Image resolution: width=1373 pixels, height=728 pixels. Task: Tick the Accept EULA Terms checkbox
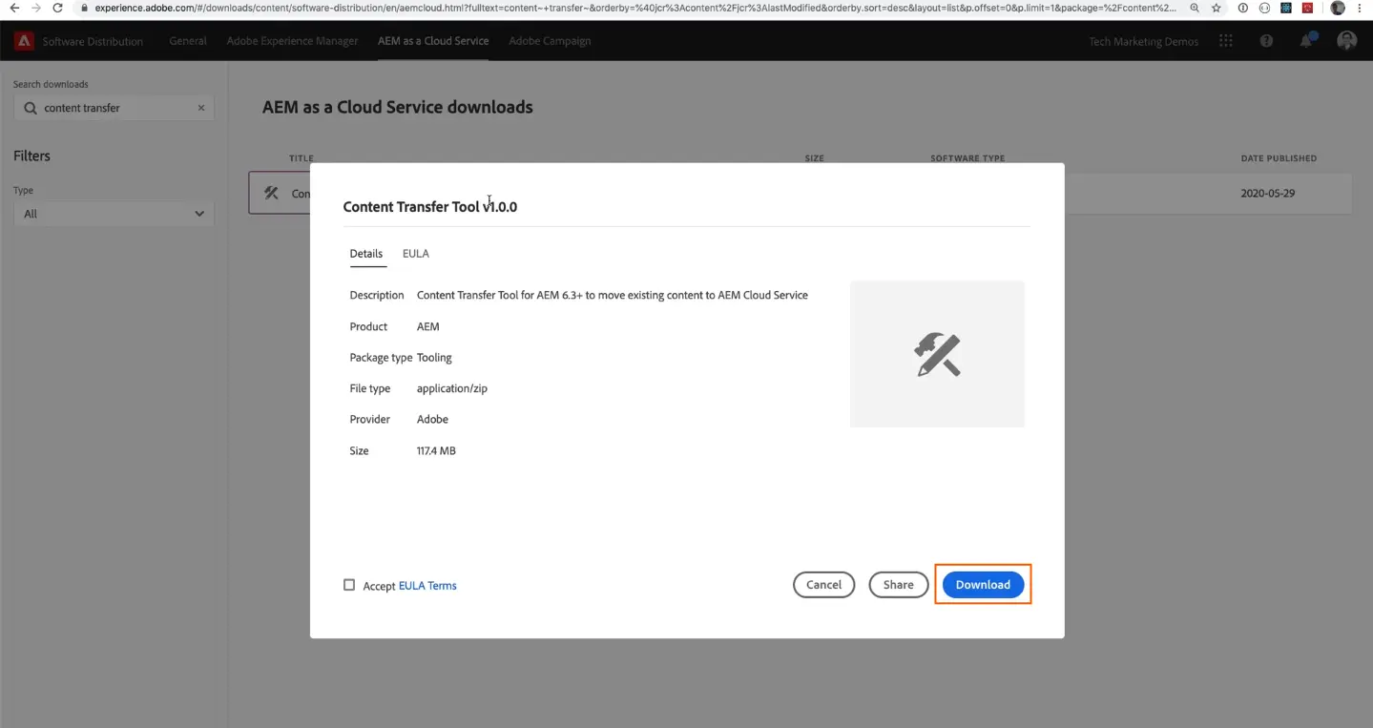tap(349, 585)
